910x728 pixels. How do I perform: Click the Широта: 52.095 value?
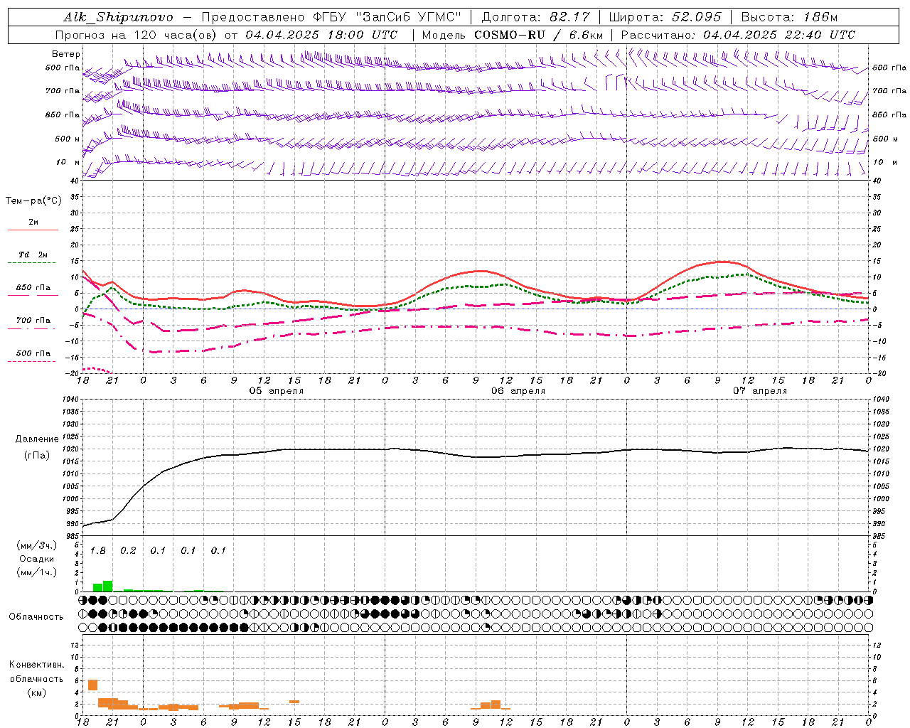(665, 17)
